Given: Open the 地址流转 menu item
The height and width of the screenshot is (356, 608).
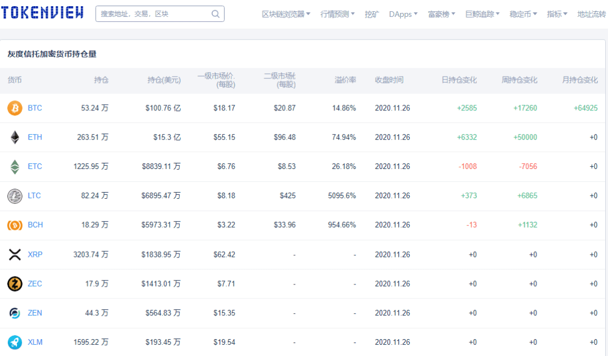Looking at the screenshot, I should pyautogui.click(x=591, y=14).
